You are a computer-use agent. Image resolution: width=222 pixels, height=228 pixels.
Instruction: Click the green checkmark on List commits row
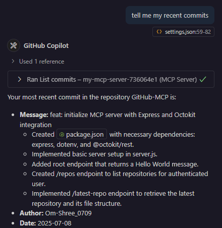[x=203, y=79]
